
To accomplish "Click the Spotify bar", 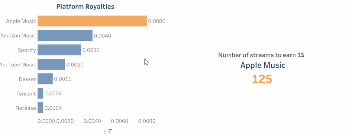I will pos(59,50).
